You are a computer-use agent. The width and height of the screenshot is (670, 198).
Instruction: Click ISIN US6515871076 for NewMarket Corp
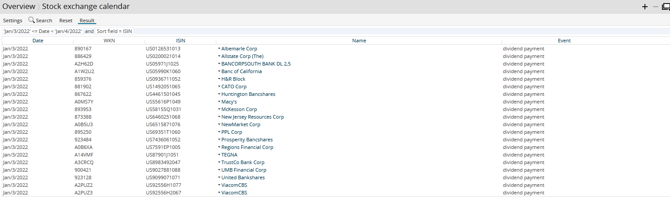(x=163, y=124)
